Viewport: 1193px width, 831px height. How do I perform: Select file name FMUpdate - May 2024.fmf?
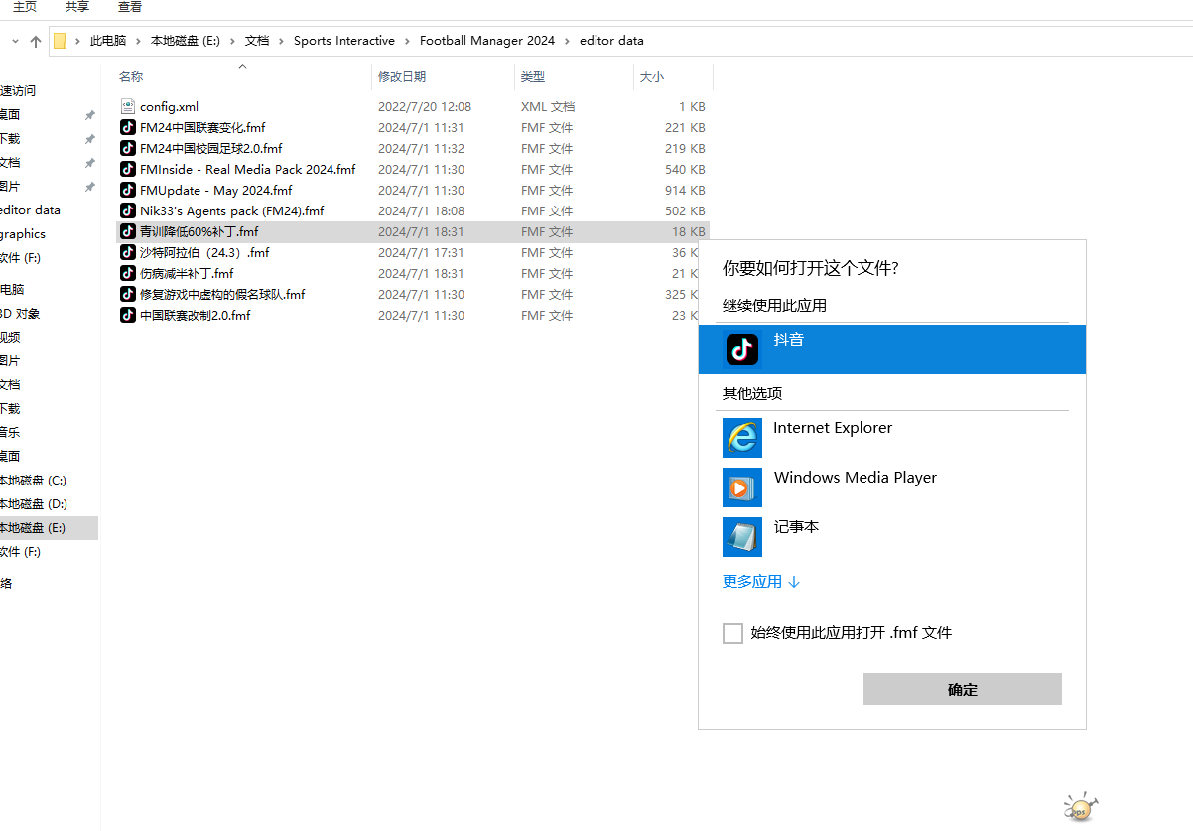coord(216,190)
